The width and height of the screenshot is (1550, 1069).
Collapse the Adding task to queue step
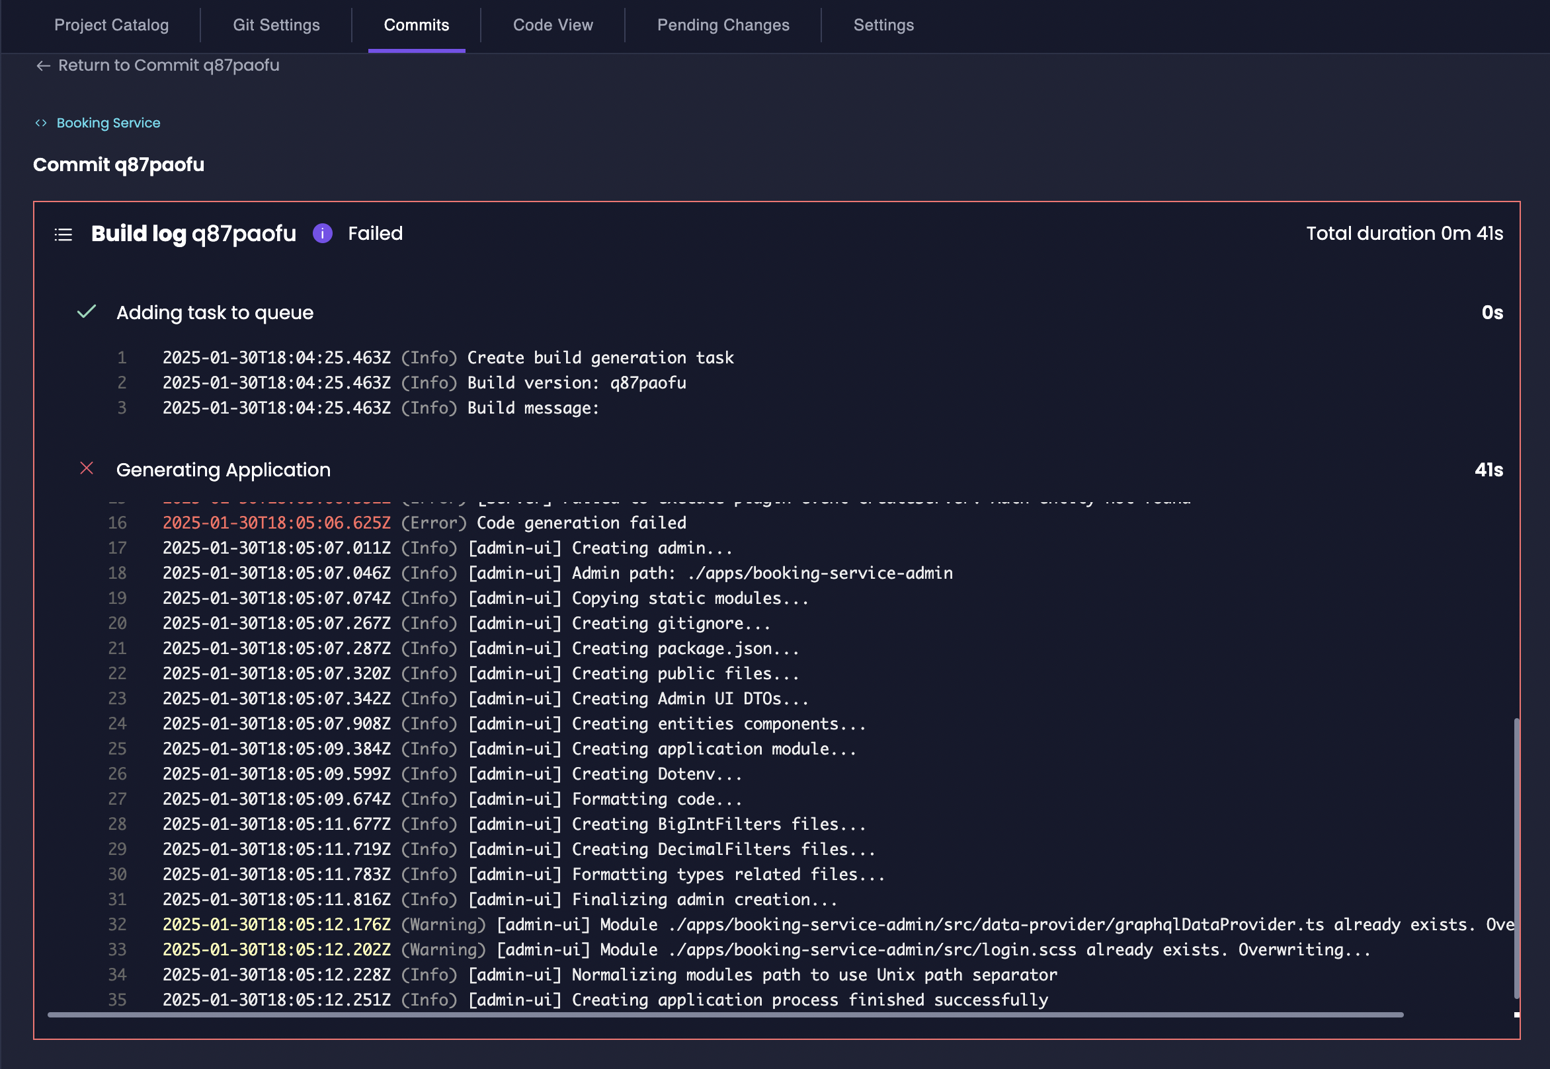[x=214, y=313]
